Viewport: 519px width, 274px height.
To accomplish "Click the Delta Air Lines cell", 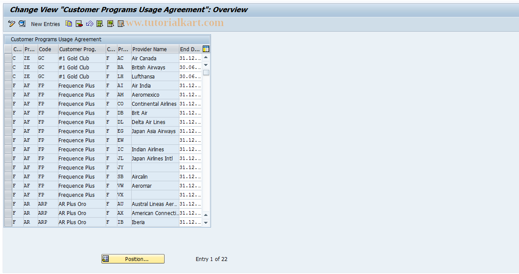I will click(155, 122).
